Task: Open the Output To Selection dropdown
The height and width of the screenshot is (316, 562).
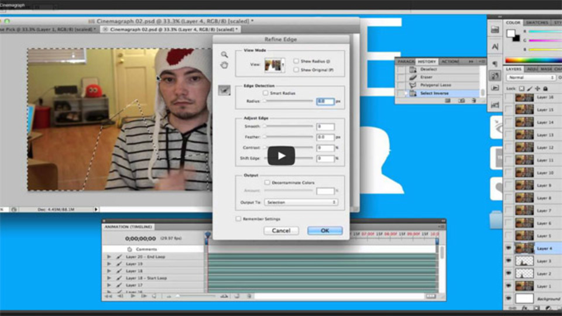Action: [301, 202]
